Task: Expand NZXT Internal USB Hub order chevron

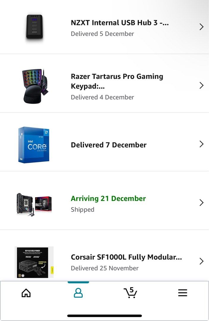Action: 202,27
